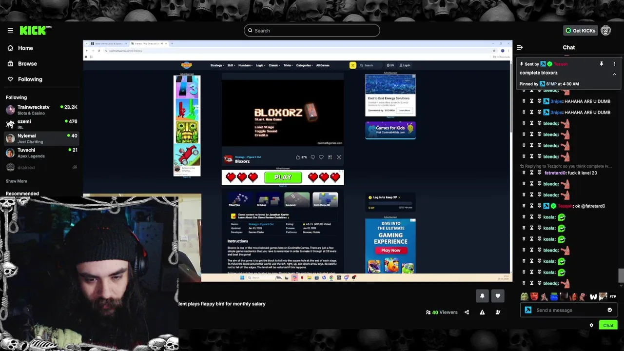
Task: Insert the frog emote from the quick emote bar
Action: [x=524, y=296]
